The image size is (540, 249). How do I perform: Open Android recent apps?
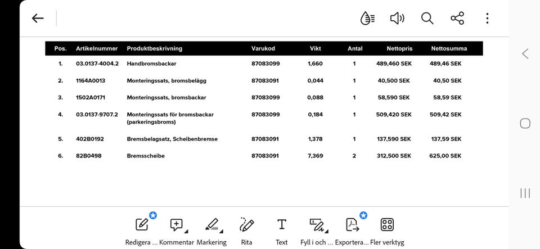[525, 193]
